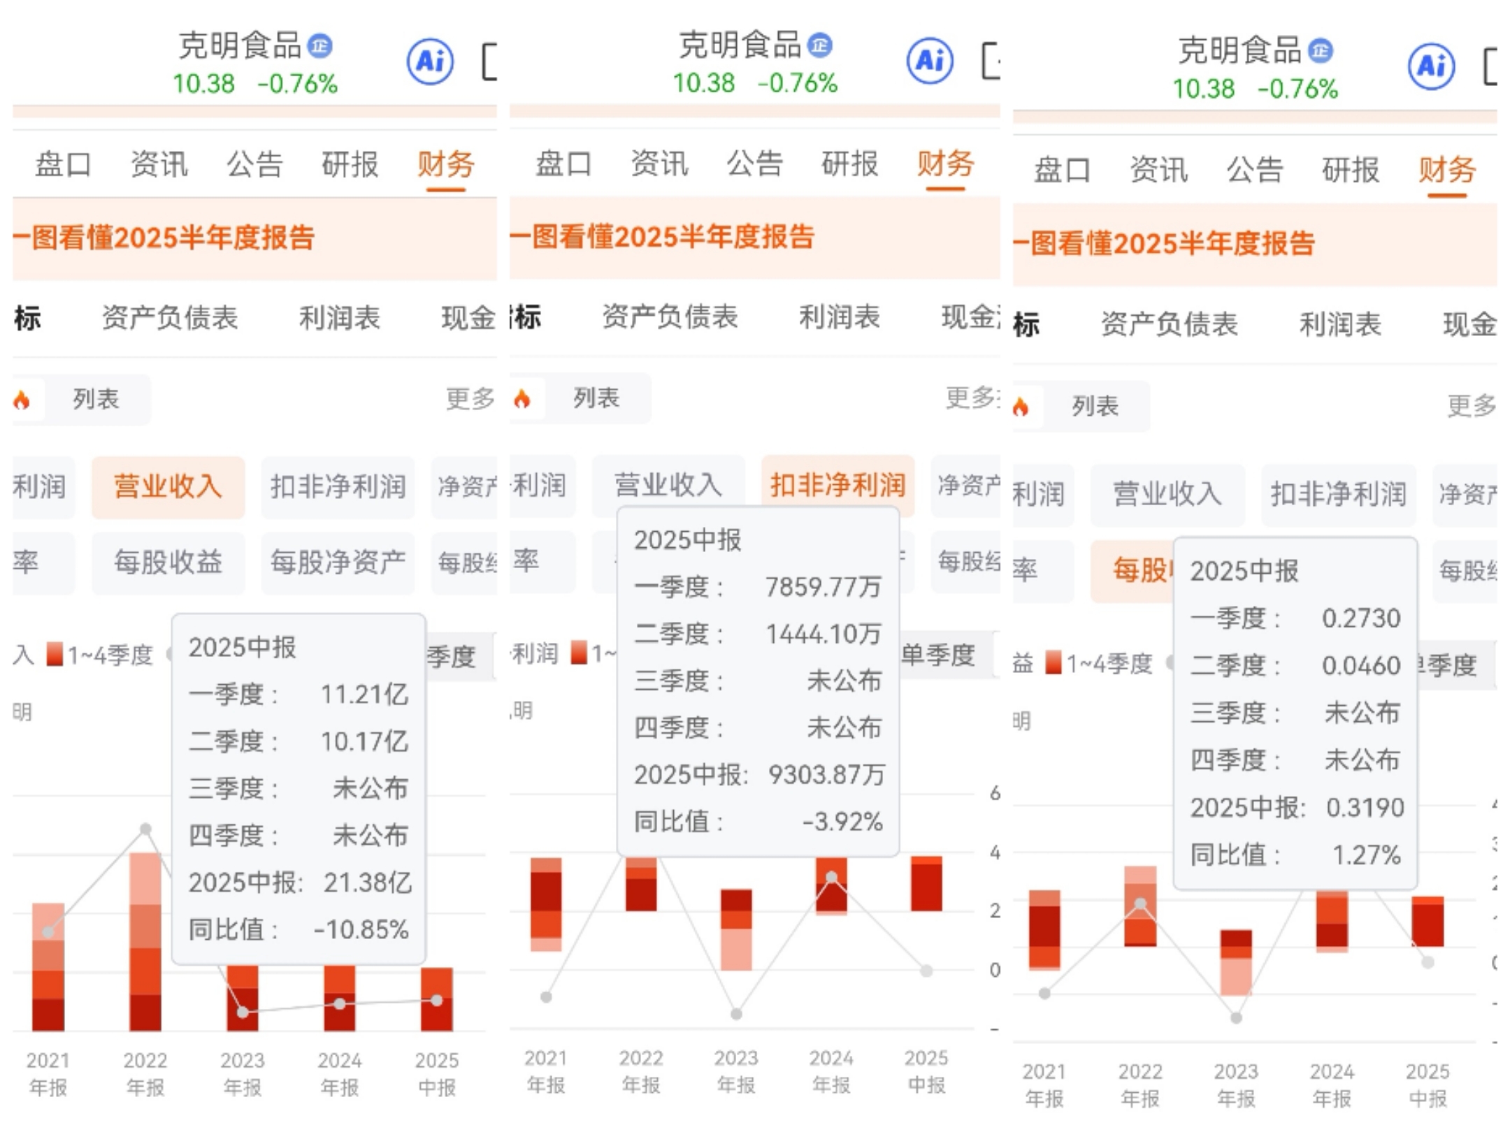This screenshot has width=1510, height=1132.
Task: Toggle red 1~4季度 legend in left panel
Action: pos(100,655)
